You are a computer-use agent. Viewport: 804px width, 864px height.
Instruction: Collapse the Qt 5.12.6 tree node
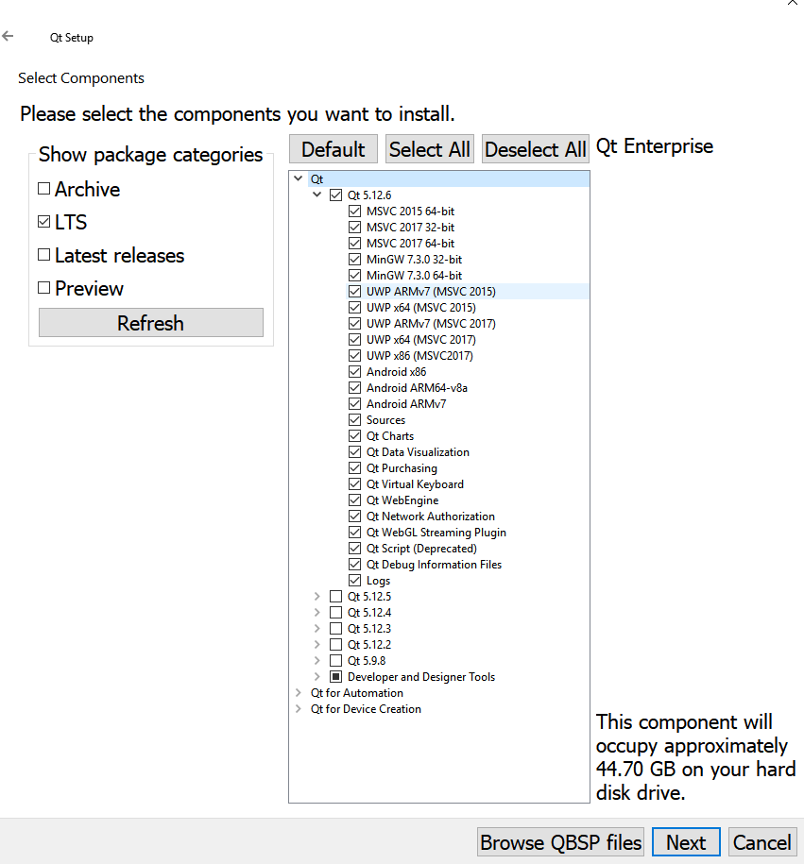(317, 195)
